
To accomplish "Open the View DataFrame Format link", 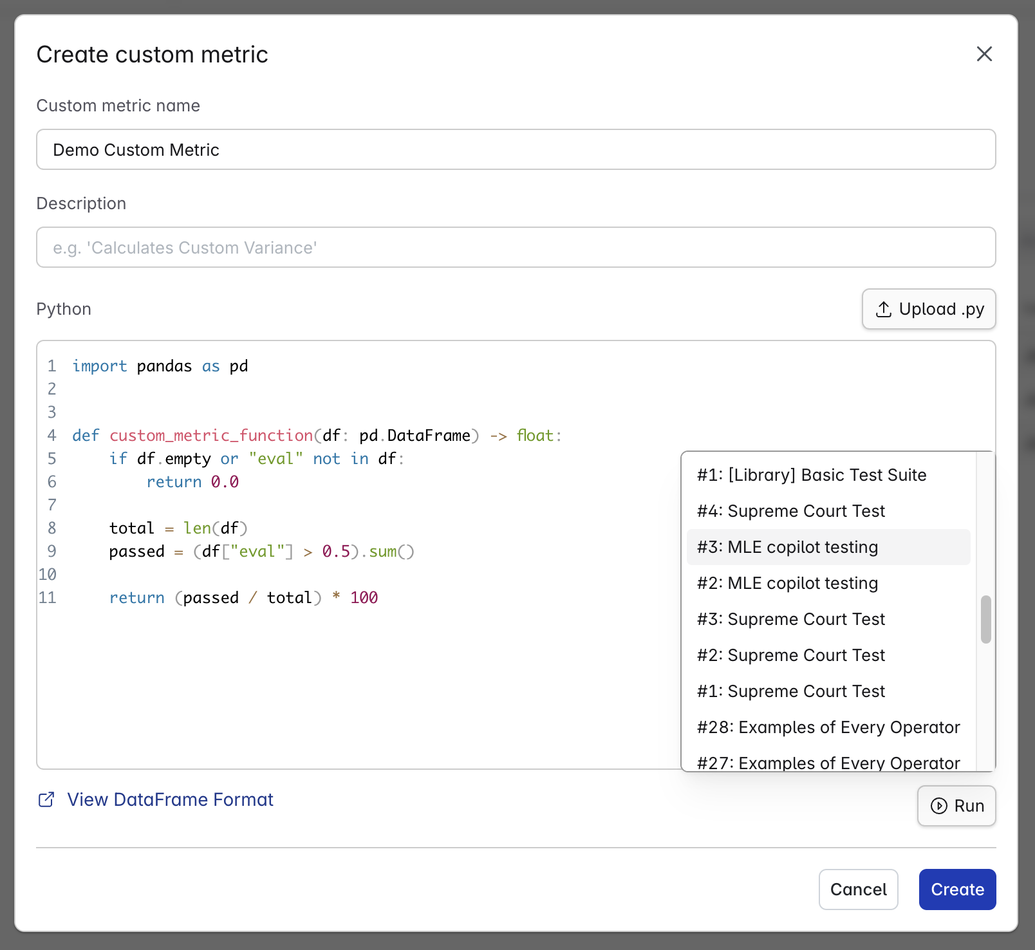I will (170, 799).
